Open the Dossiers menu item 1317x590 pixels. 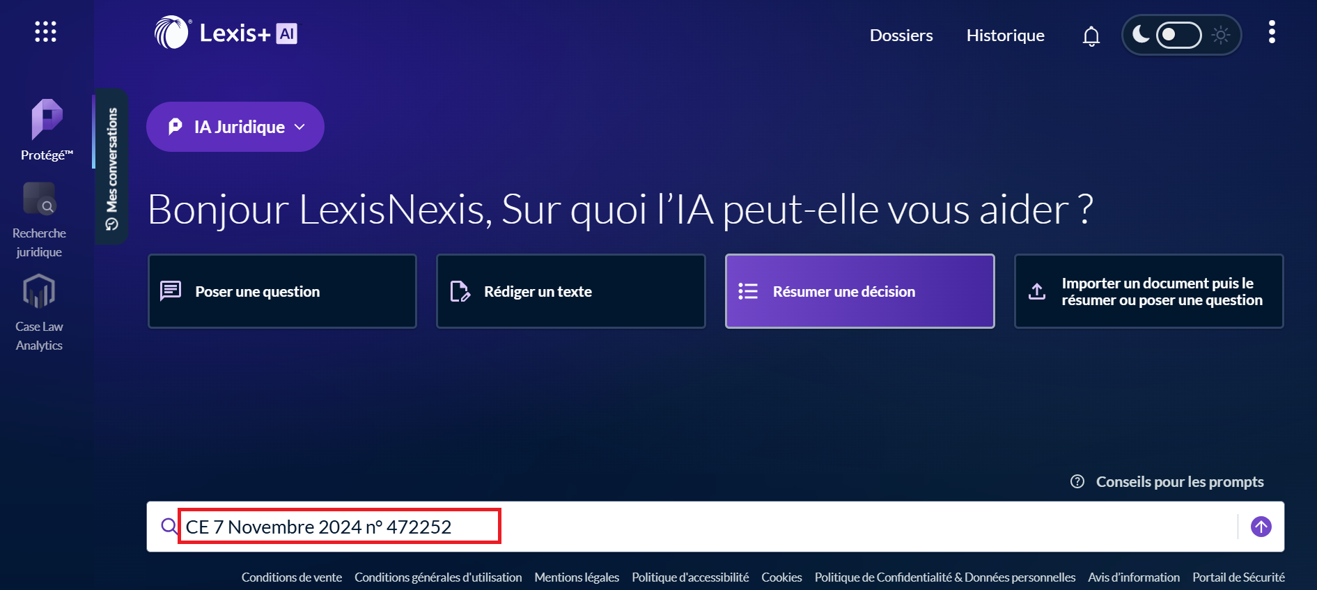point(901,36)
